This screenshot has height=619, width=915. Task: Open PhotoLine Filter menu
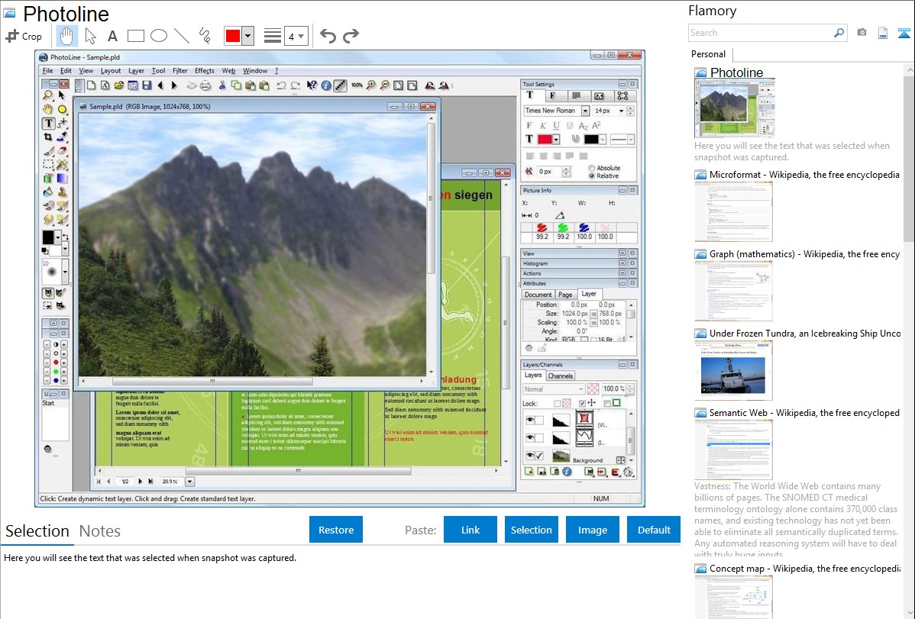tap(179, 70)
